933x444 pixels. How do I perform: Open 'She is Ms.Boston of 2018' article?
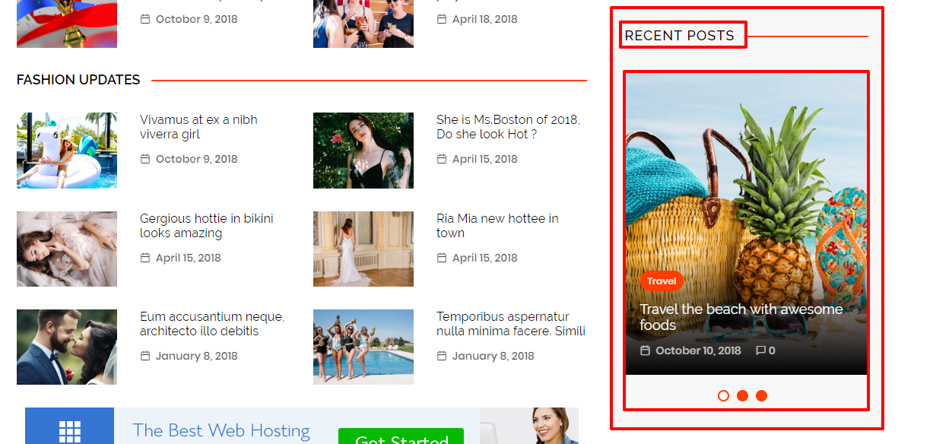[508, 127]
